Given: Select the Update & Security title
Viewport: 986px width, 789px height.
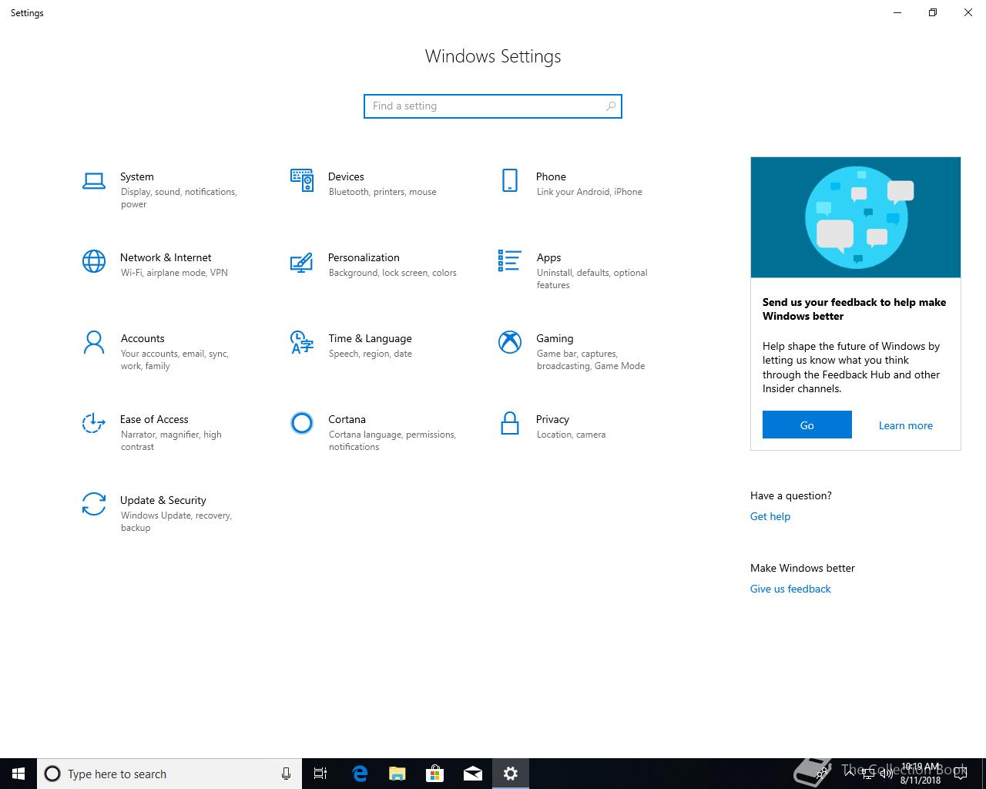Looking at the screenshot, I should click(x=163, y=500).
